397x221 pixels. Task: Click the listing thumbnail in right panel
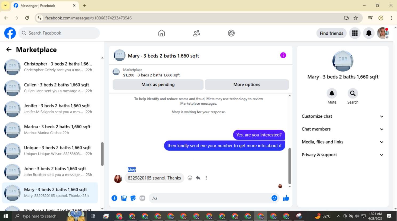tap(343, 61)
